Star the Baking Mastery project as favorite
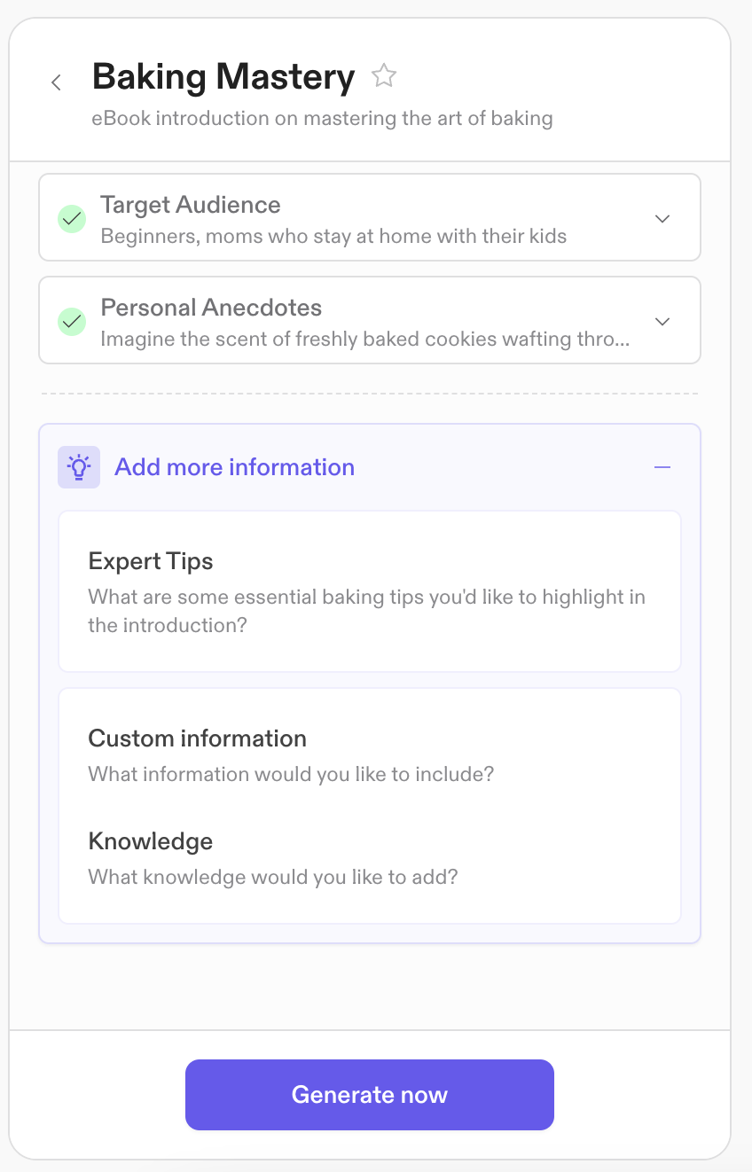752x1172 pixels. 383,76
